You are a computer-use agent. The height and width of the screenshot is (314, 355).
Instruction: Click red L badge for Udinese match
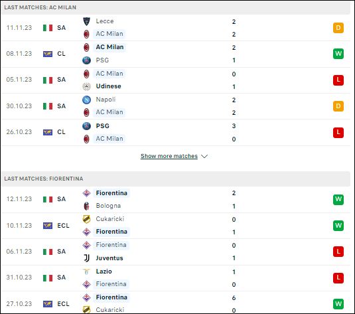click(x=338, y=80)
